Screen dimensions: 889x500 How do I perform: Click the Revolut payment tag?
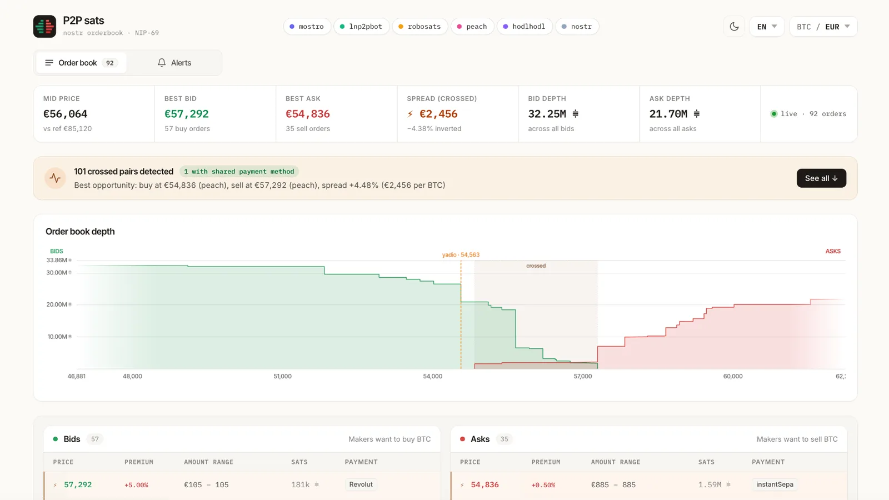[x=361, y=484]
